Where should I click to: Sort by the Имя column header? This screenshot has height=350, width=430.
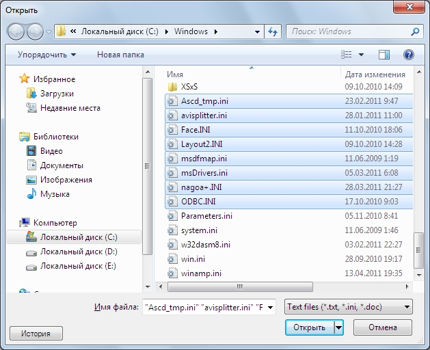point(175,75)
